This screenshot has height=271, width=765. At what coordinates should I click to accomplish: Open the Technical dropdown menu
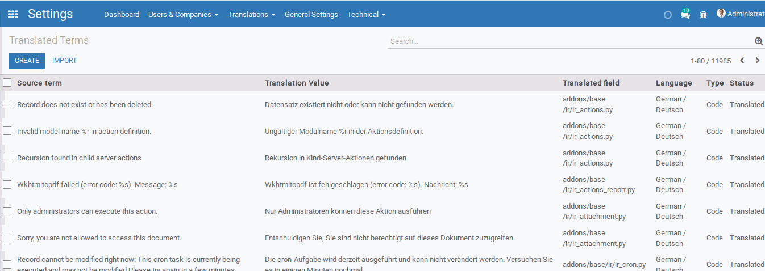pos(366,15)
